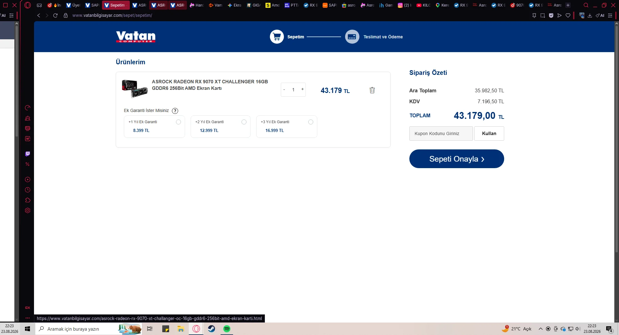Open Spotify from the taskbar
619x335 pixels.
click(x=227, y=329)
